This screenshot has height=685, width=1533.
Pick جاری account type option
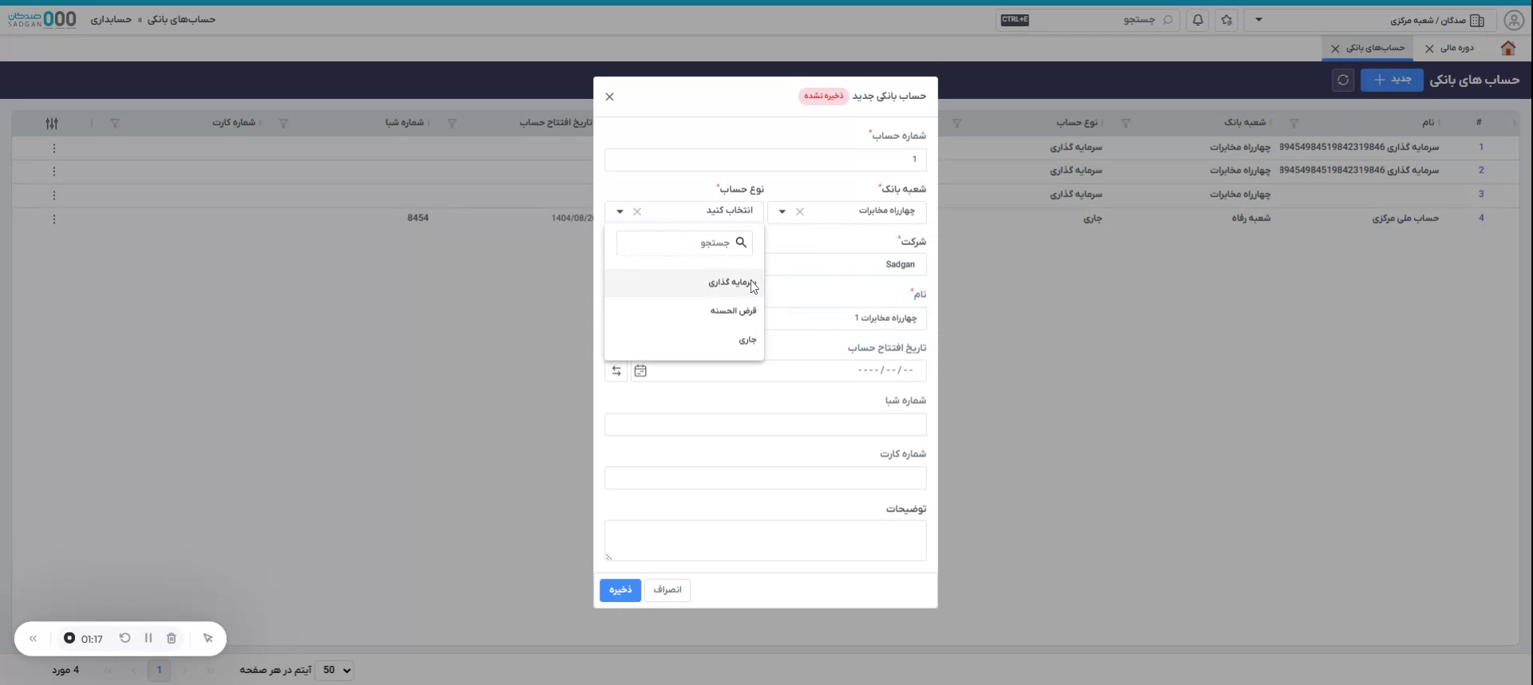[x=684, y=340]
